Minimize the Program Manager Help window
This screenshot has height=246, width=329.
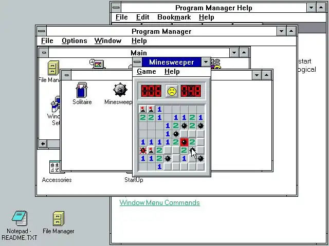tap(311, 8)
